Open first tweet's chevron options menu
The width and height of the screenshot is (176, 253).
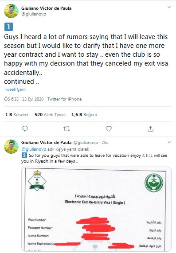[169, 7]
